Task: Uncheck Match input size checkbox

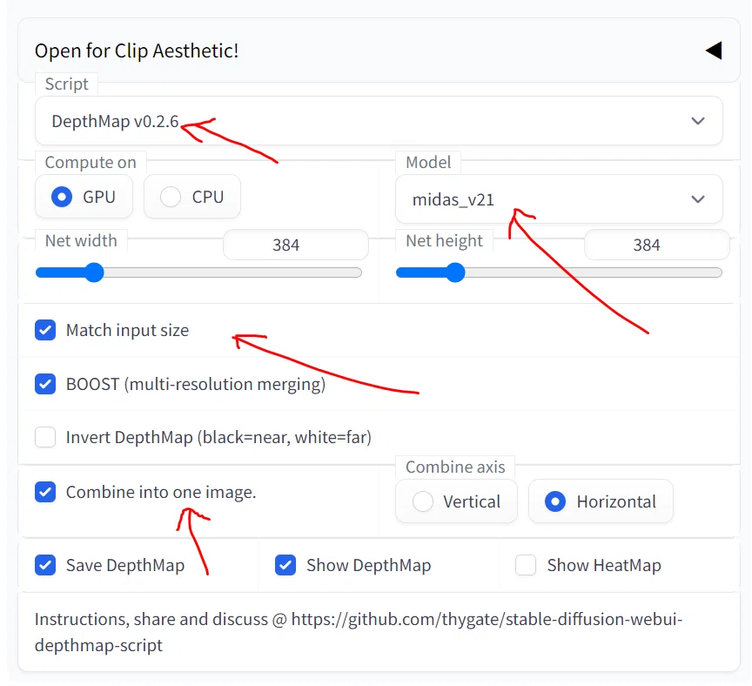Action: pos(45,330)
